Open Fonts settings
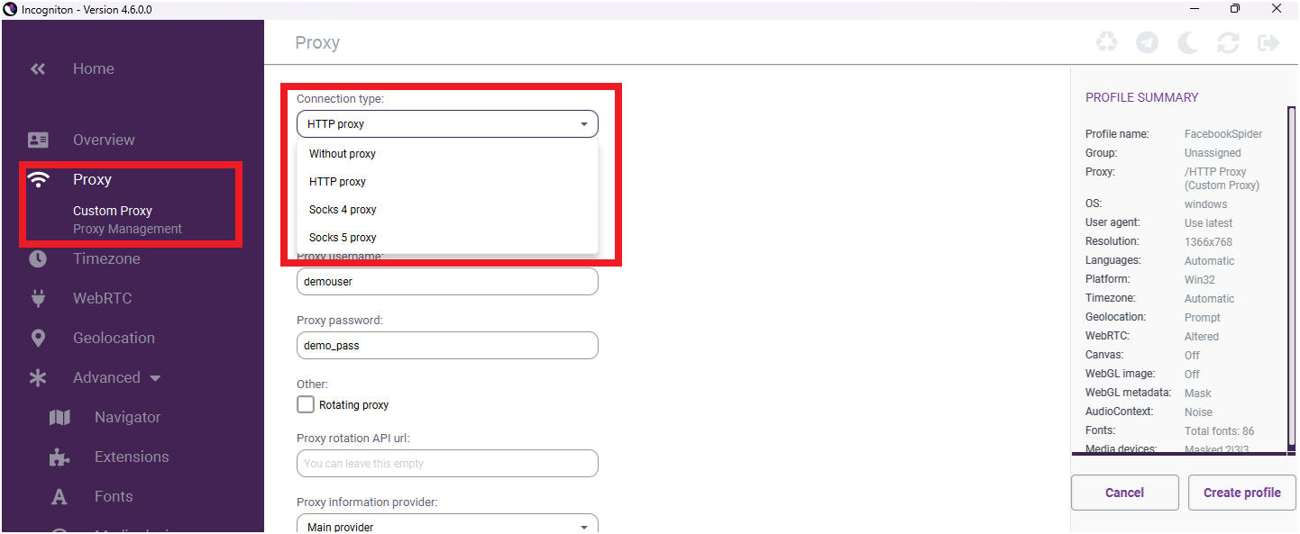The height and width of the screenshot is (534, 1300). [x=114, y=496]
